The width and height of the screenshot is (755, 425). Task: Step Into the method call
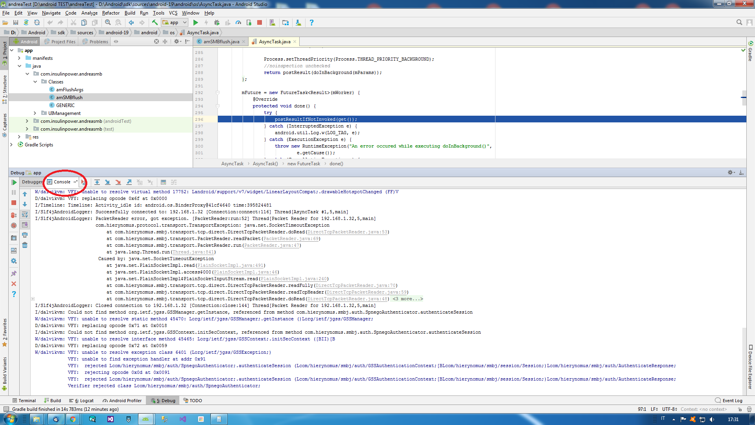point(108,182)
